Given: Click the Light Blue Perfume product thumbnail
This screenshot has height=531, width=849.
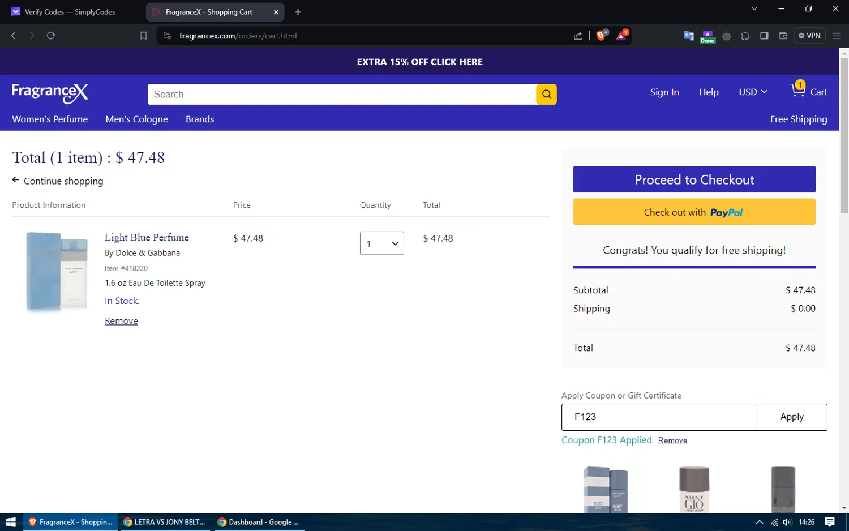Looking at the screenshot, I should pyautogui.click(x=57, y=272).
